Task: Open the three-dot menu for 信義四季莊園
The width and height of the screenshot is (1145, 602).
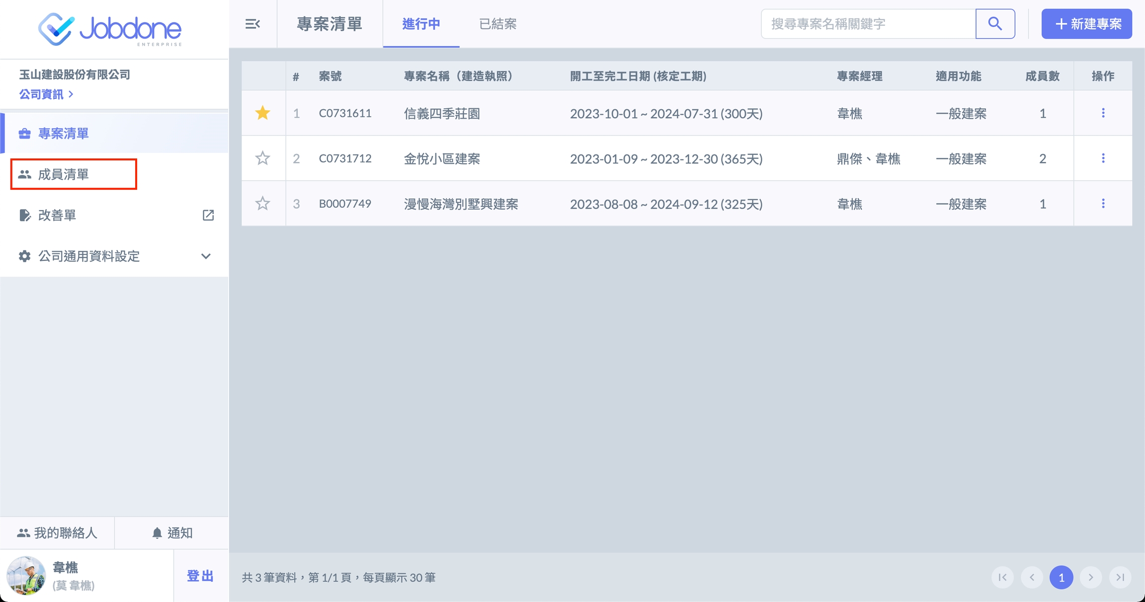Action: point(1103,113)
